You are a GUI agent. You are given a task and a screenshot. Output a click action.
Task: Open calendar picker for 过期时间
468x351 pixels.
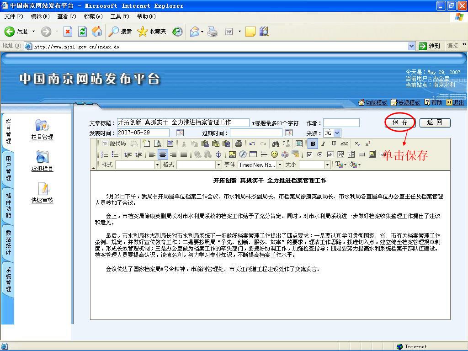point(289,133)
